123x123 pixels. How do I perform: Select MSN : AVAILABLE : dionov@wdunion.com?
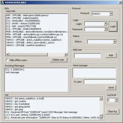37,32
